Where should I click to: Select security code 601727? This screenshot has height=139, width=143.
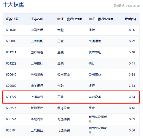[11, 97]
